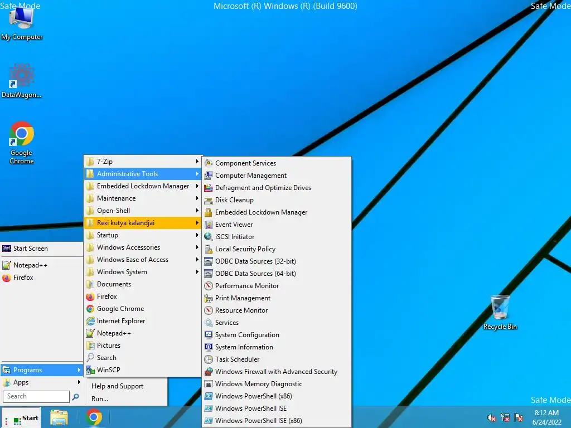The height and width of the screenshot is (428, 571).
Task: Click the search magnifier button
Action: coord(75,396)
